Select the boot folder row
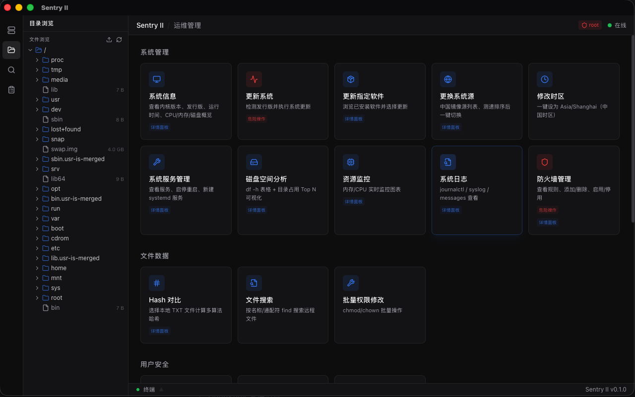 coord(76,228)
